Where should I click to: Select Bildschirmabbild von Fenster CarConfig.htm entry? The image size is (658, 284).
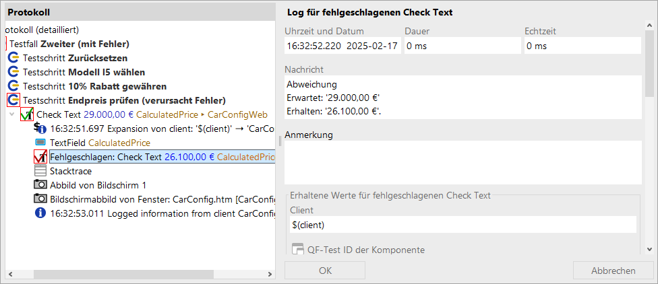tap(162, 199)
